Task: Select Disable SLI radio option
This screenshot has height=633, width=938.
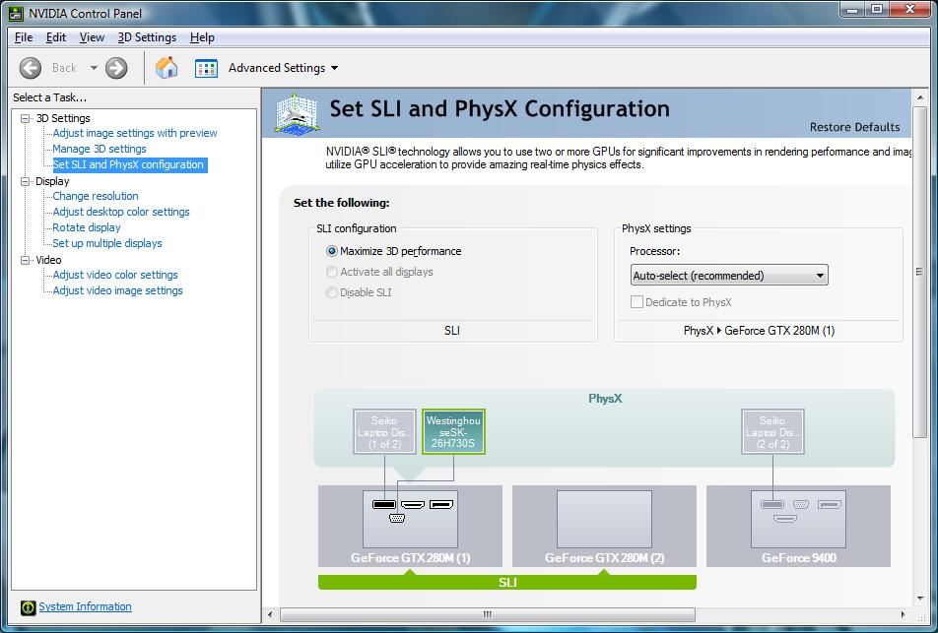Action: [x=332, y=292]
